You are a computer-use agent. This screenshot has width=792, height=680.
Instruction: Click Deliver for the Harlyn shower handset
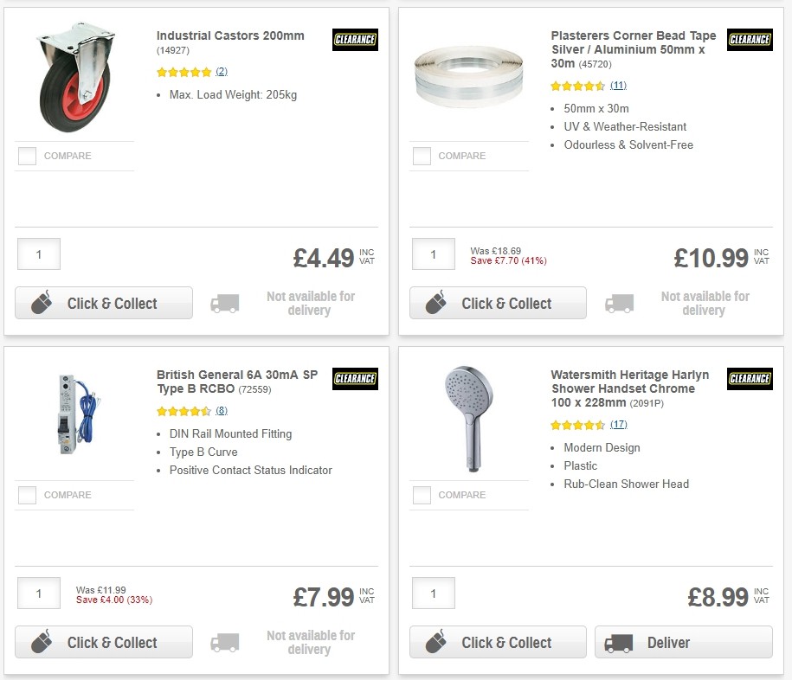coord(683,643)
